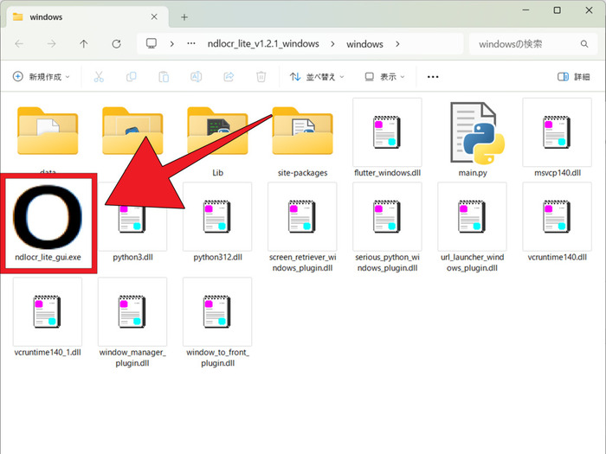Open the data folder
This screenshot has height=454, width=606.
click(48, 131)
